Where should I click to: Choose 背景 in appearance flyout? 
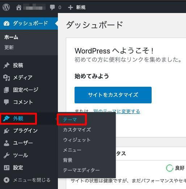(68, 160)
